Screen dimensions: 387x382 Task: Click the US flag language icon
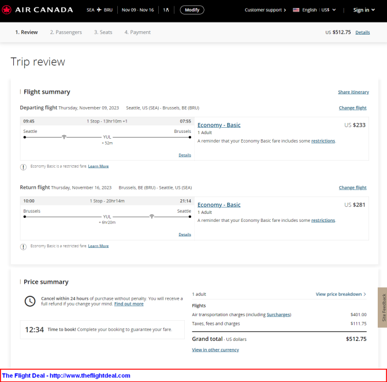(x=296, y=10)
